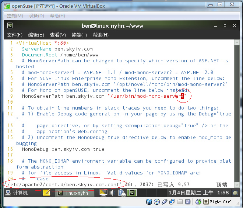Click the battery power panel icon
The image size is (243, 208).
click(x=122, y=193)
